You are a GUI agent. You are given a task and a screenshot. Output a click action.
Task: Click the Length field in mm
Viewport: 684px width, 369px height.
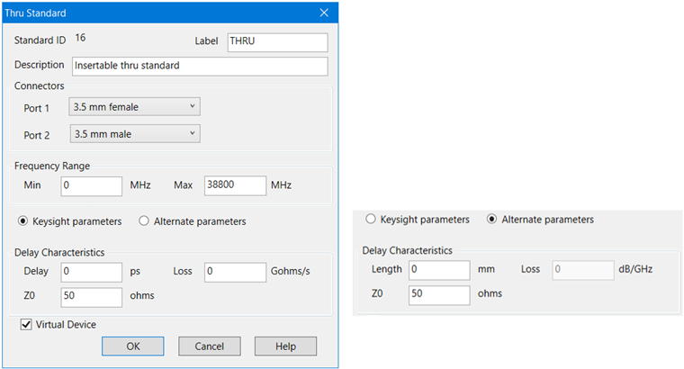point(439,270)
